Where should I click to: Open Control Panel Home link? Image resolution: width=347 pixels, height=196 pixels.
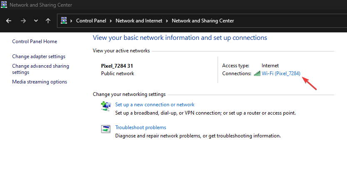[35, 42]
